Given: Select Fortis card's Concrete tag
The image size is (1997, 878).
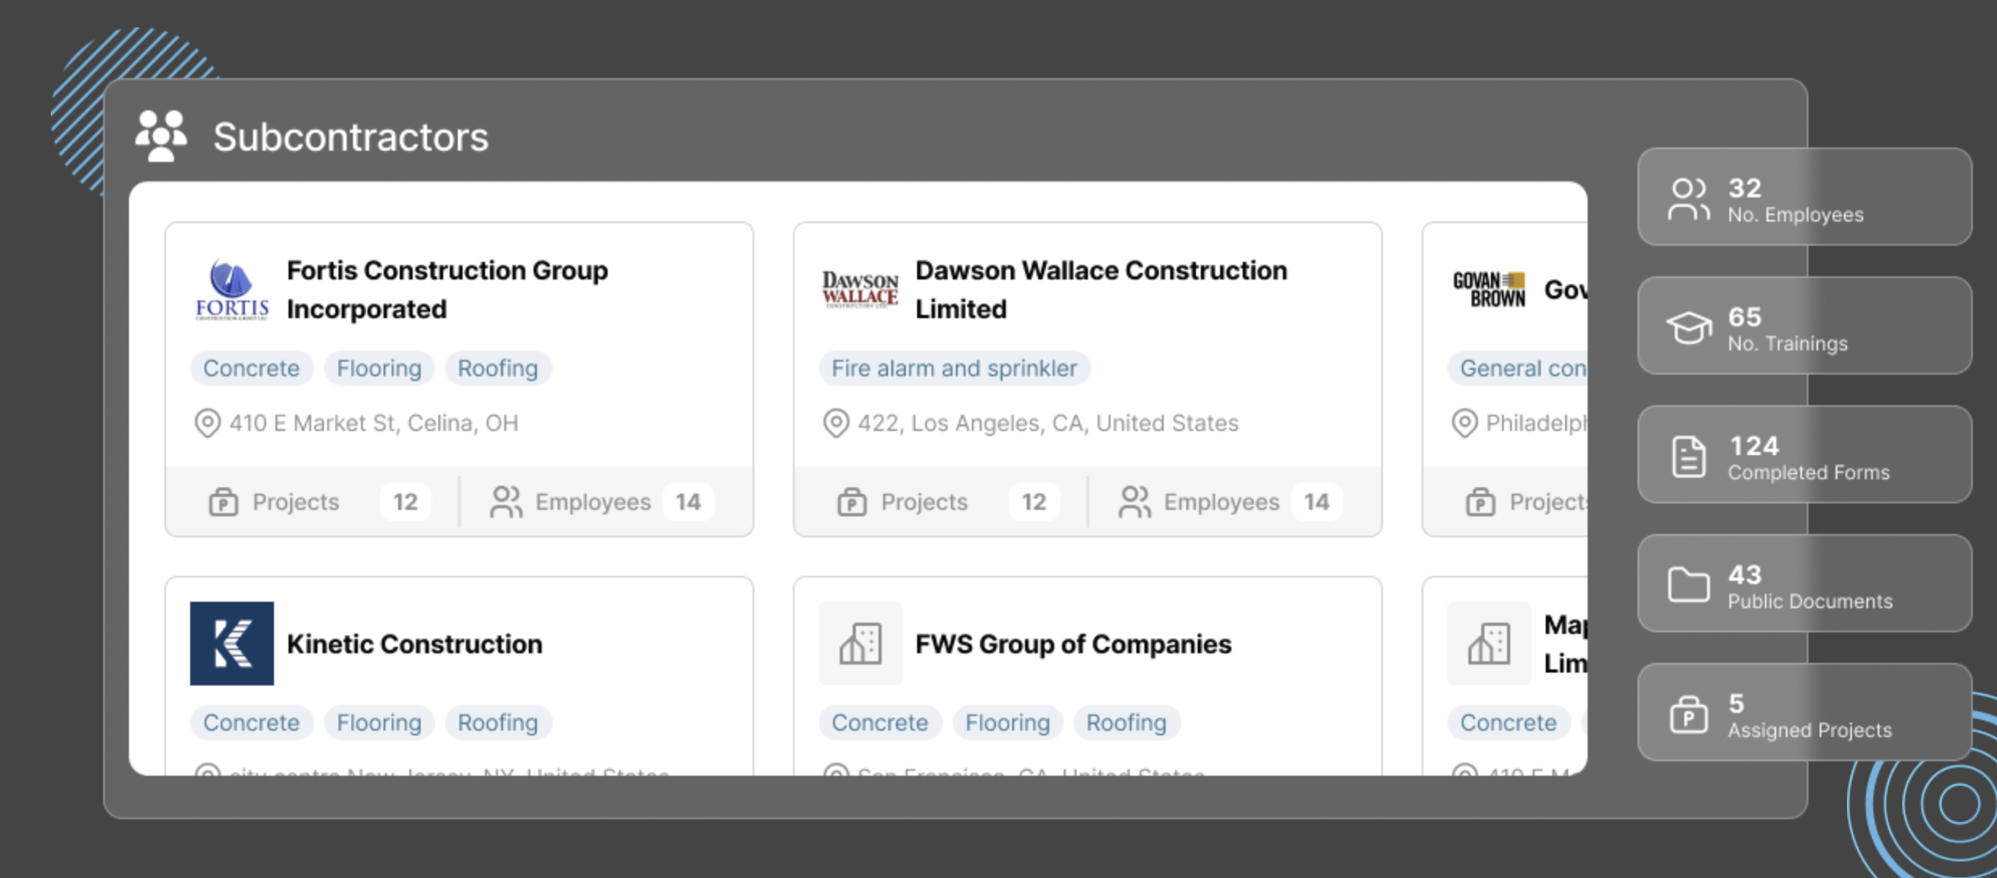Looking at the screenshot, I should 251,368.
